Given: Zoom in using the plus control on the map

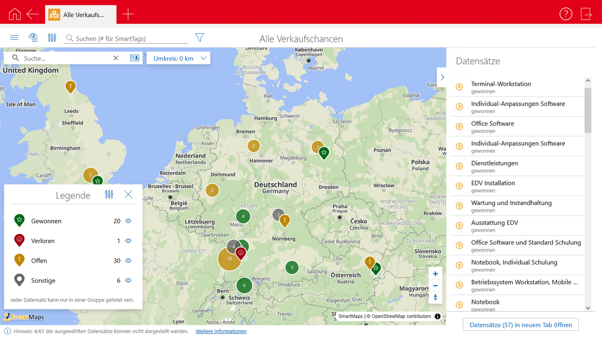Looking at the screenshot, I should (x=435, y=274).
